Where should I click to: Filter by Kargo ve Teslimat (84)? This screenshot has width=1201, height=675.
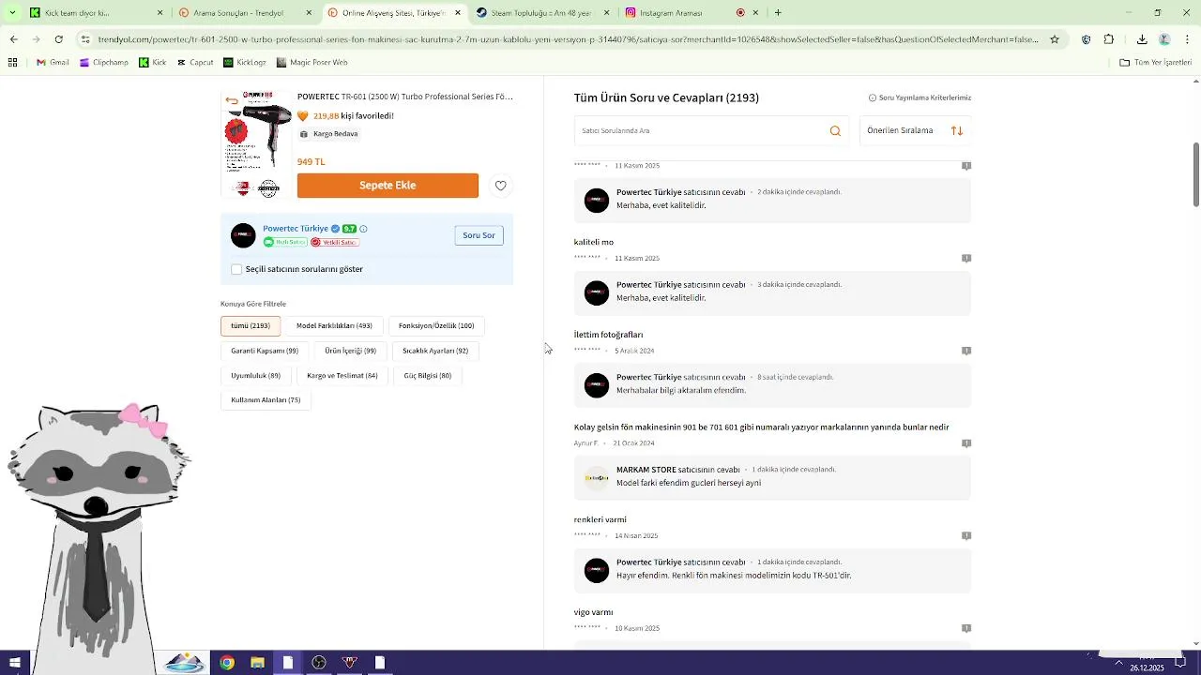pos(342,376)
